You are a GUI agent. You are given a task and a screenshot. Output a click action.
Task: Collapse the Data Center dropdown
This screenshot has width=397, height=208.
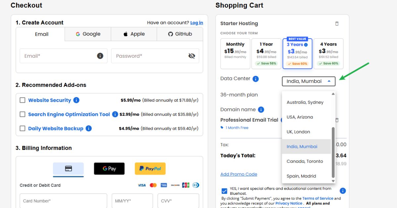click(x=309, y=81)
